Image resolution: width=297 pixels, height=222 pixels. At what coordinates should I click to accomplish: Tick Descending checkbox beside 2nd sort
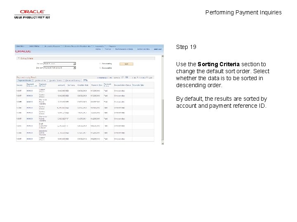tap(101, 68)
